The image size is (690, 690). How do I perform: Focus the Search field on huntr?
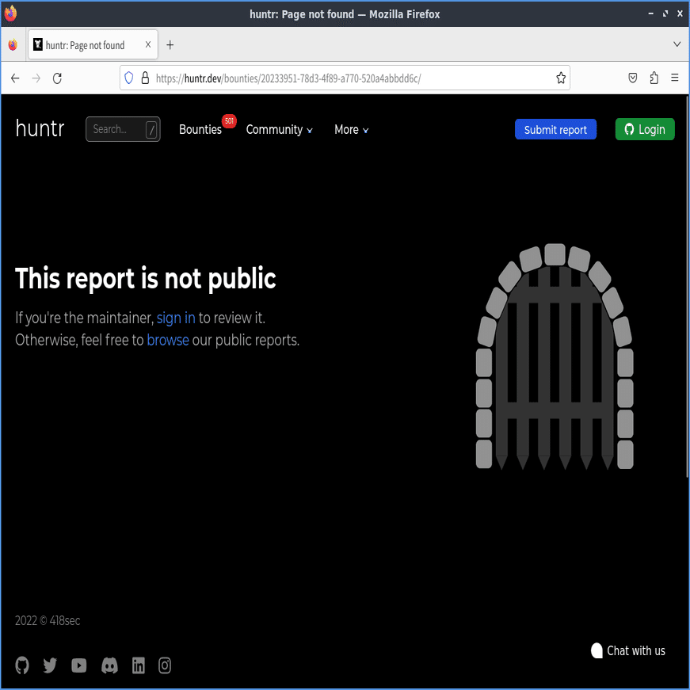pos(123,129)
